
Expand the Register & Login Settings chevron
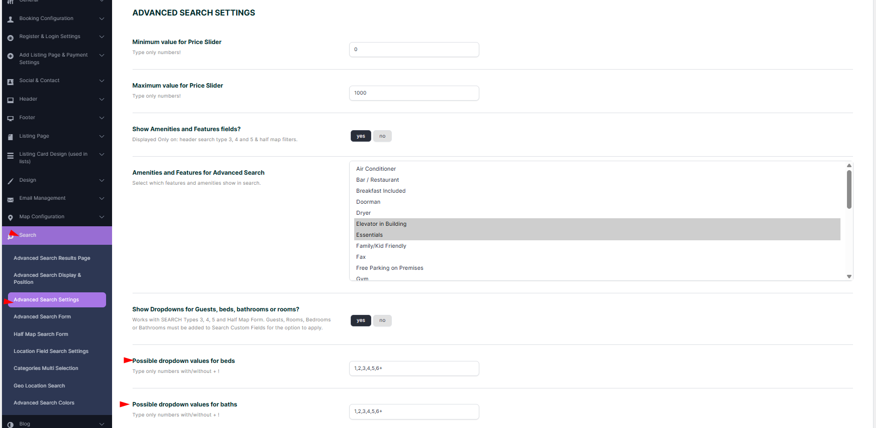point(102,37)
